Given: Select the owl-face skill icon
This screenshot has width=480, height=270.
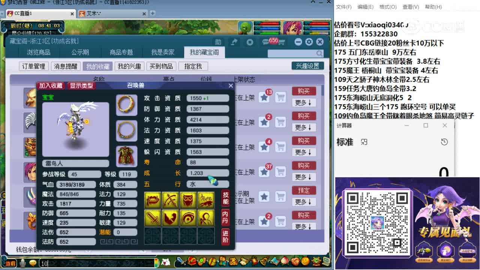Looking at the screenshot, I should coord(188,200).
